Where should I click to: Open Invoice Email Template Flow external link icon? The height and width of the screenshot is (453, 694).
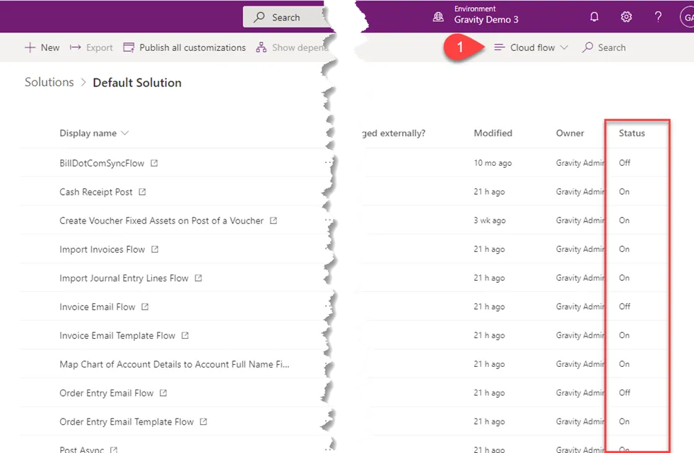tap(185, 335)
